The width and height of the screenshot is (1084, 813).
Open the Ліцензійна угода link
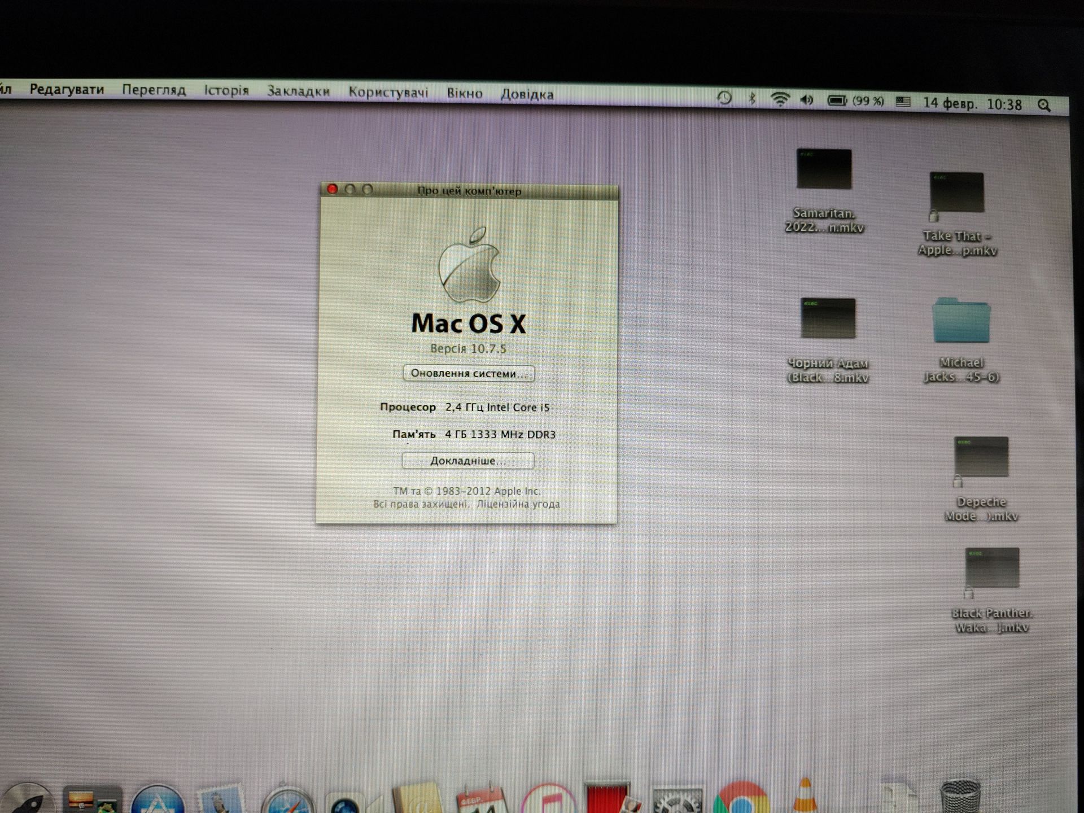(518, 504)
